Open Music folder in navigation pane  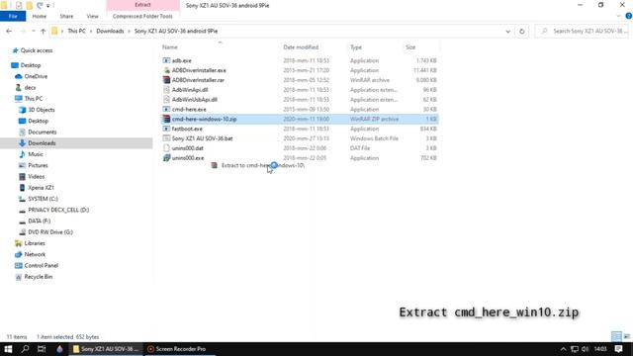point(36,154)
